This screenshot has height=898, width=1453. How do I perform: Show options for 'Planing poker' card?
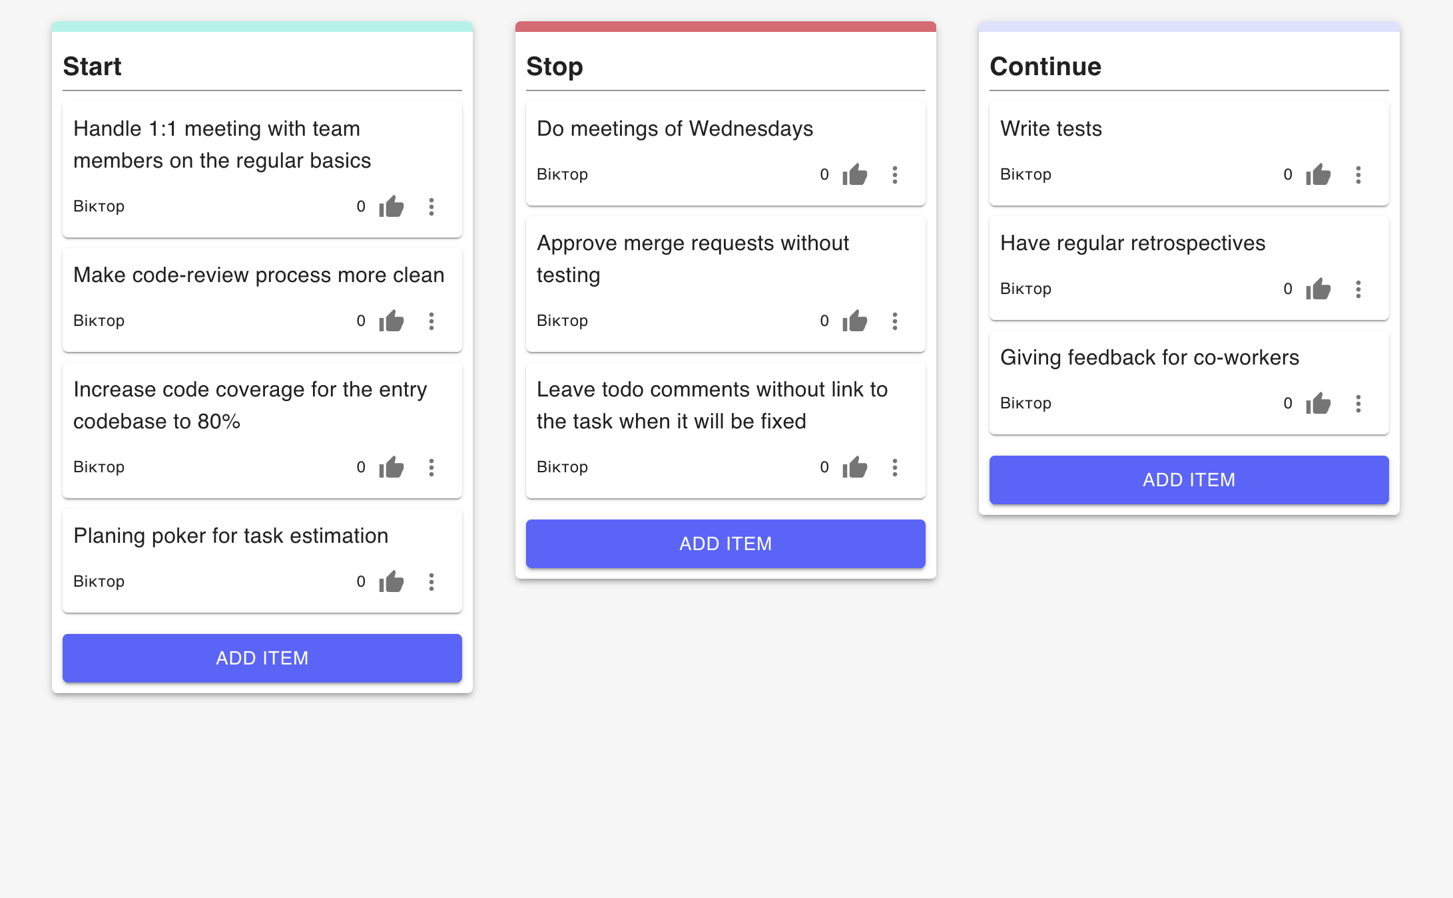point(432,582)
